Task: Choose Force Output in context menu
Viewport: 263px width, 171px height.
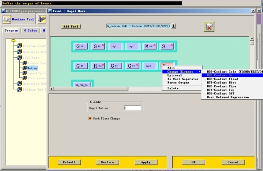Action: [x=178, y=83]
